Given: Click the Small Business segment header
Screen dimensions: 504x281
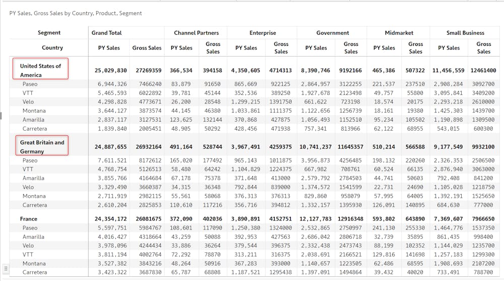Looking at the screenshot, I should (465, 33).
